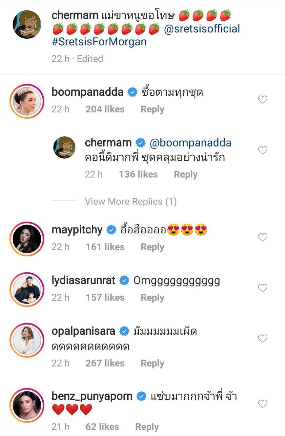Image resolution: width=285 pixels, height=436 pixels.
Task: Reply to opalpanisara's comment
Action: [x=152, y=363]
